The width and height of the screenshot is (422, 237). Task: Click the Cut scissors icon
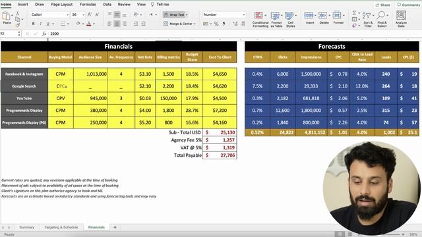tap(18, 13)
